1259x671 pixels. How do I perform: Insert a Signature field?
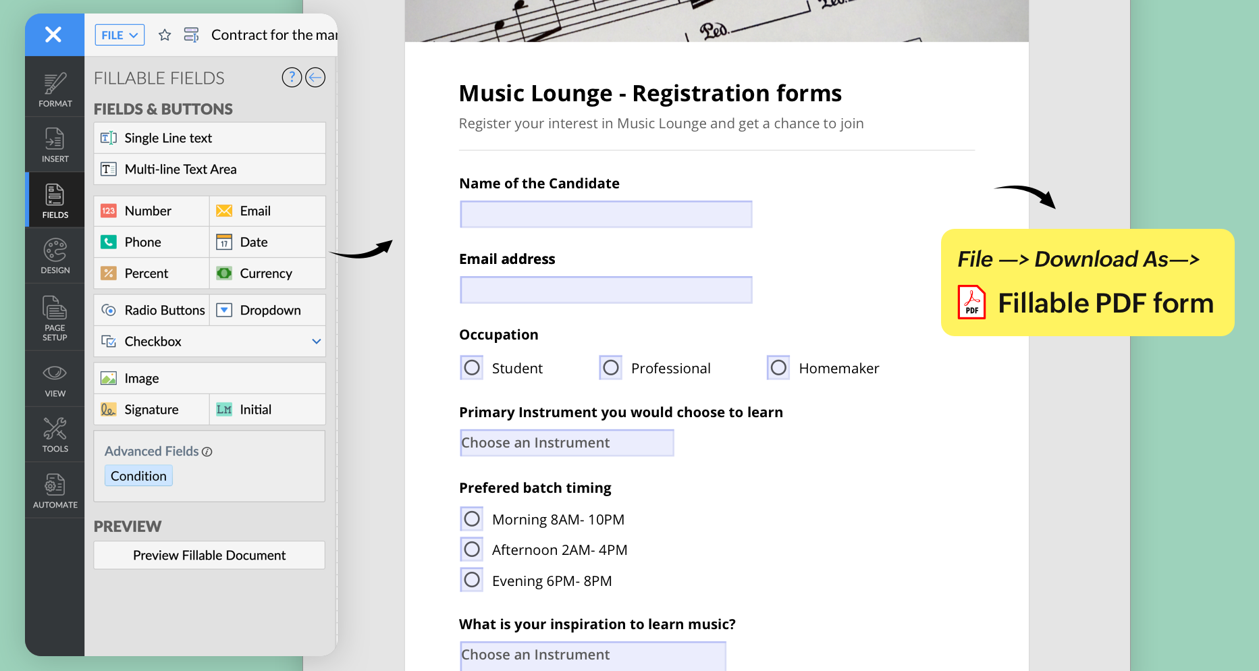click(151, 410)
